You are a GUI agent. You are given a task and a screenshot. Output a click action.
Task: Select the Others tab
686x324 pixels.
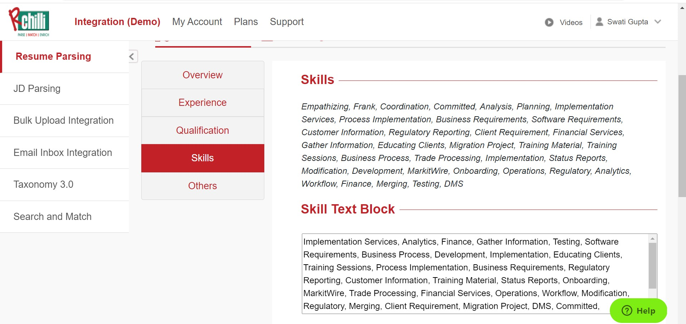pyautogui.click(x=202, y=186)
